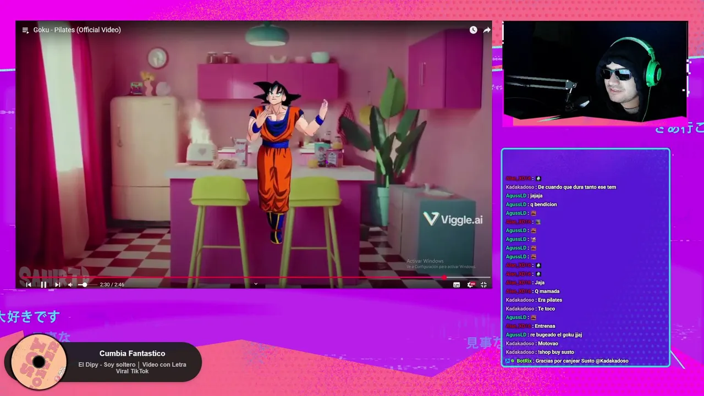
Task: Click chat message 'jajaja'
Action: 536,196
